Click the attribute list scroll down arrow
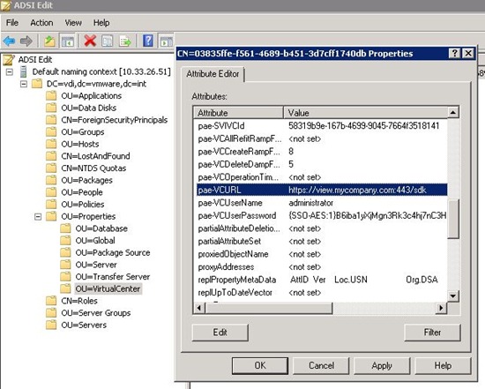The height and width of the screenshot is (389, 485). 453,296
